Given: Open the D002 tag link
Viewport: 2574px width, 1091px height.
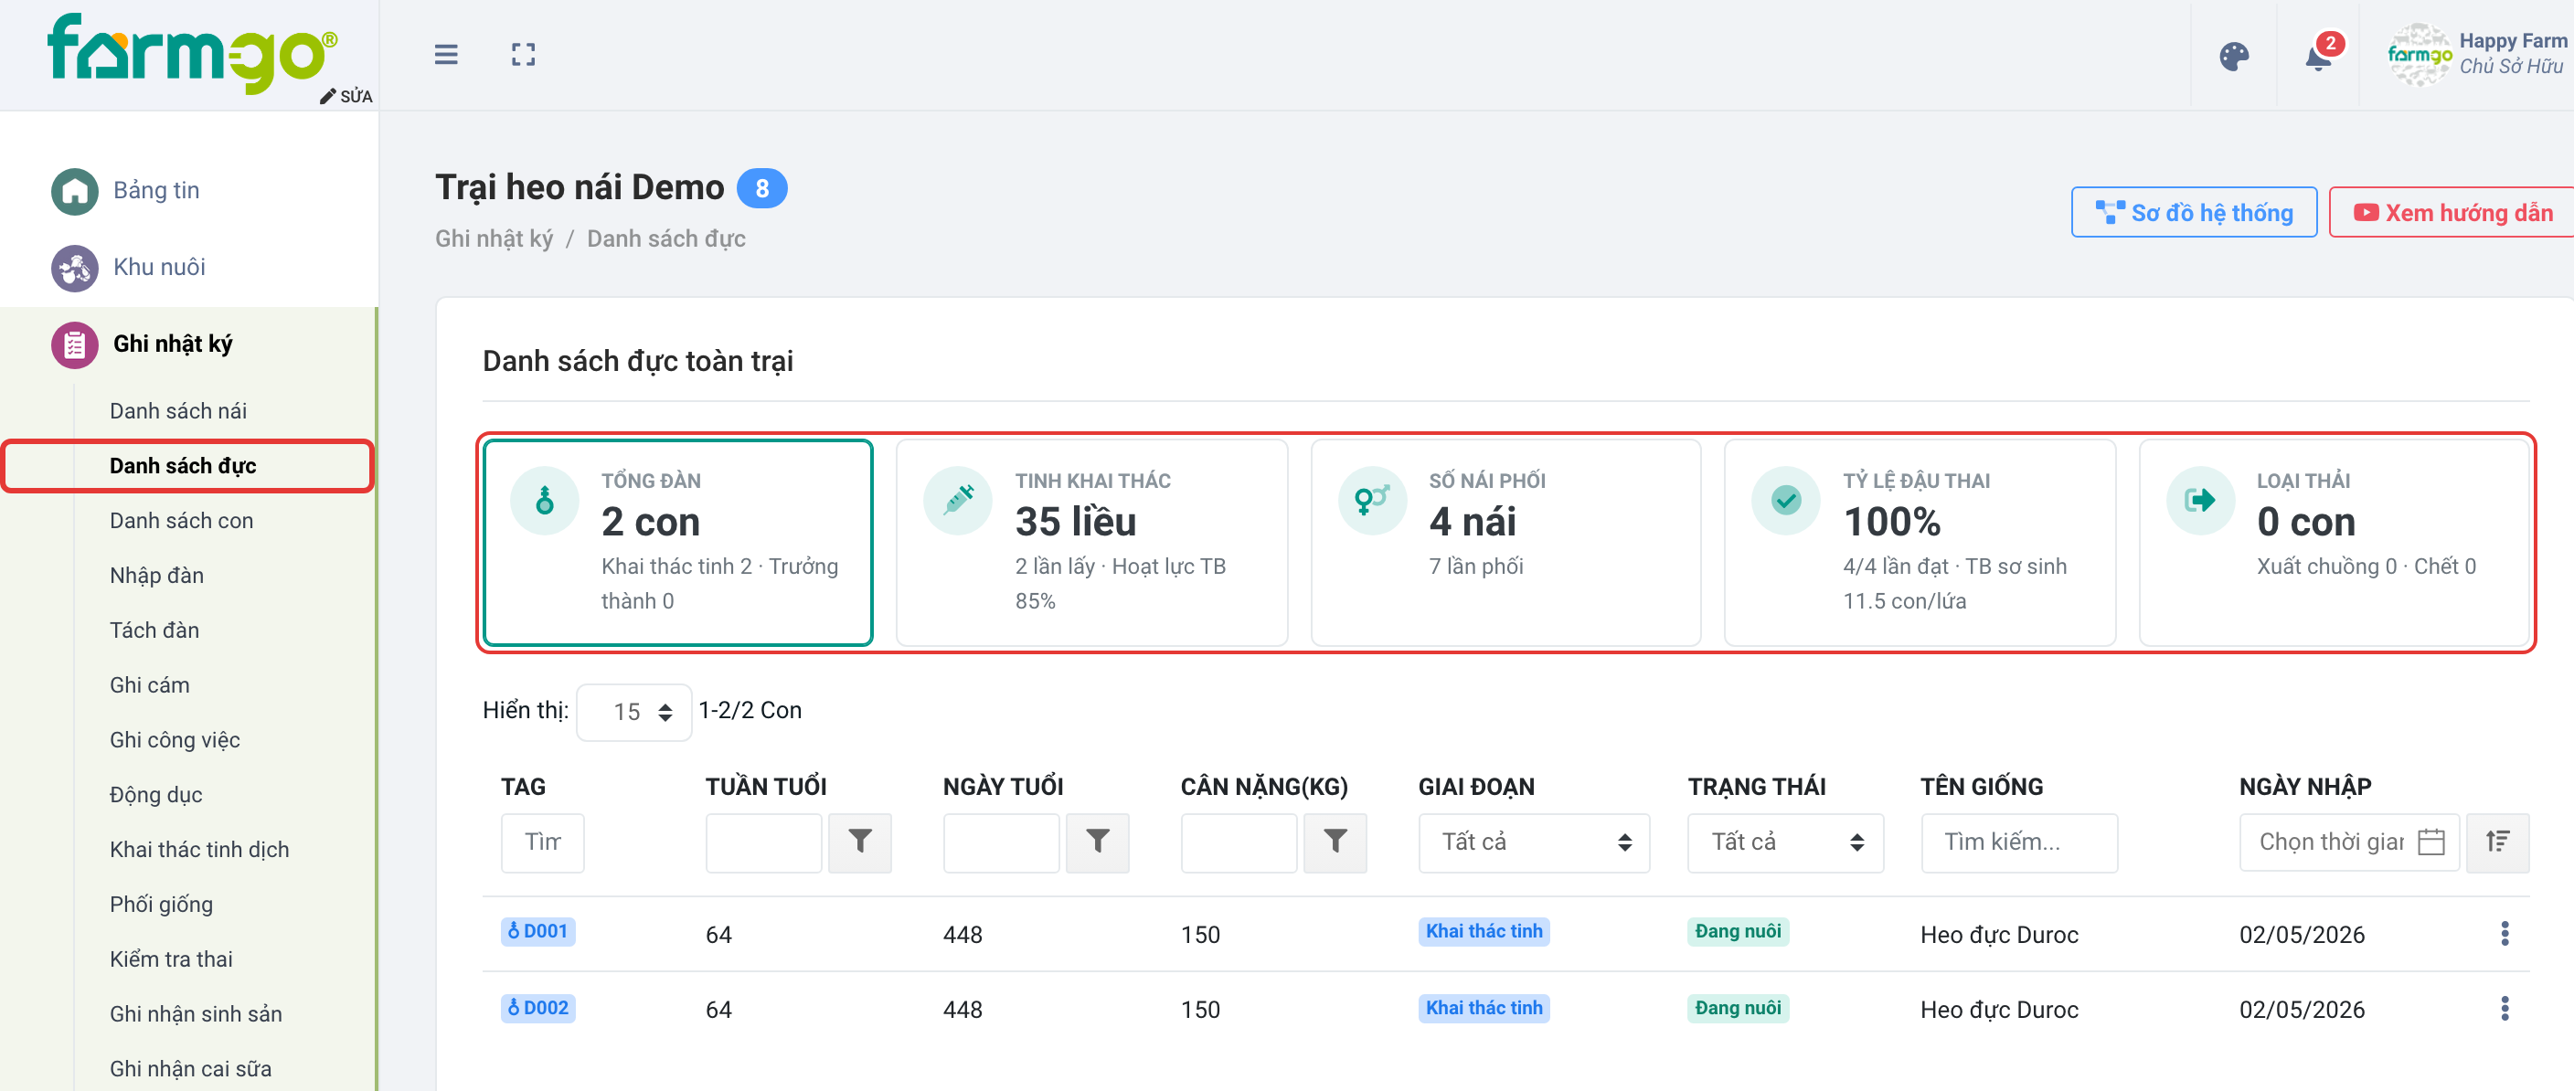Looking at the screenshot, I should pyautogui.click(x=537, y=1008).
